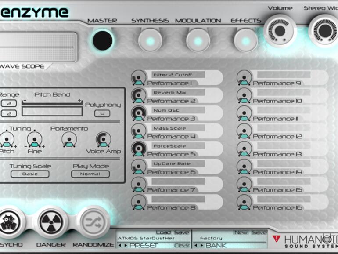The height and width of the screenshot is (254, 338).
Task: Save the current bank
Action: pos(259,232)
